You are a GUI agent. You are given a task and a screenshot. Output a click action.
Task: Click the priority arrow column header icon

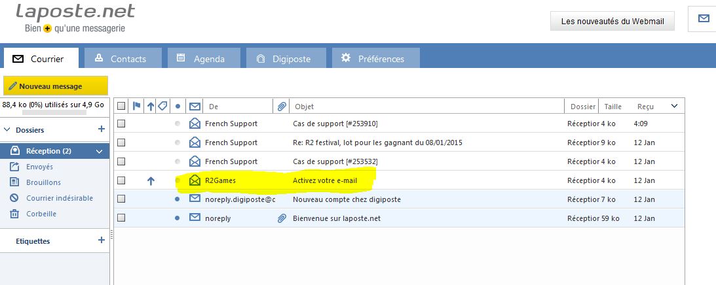click(x=151, y=106)
